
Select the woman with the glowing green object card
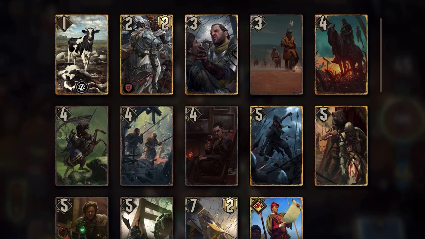point(82,218)
